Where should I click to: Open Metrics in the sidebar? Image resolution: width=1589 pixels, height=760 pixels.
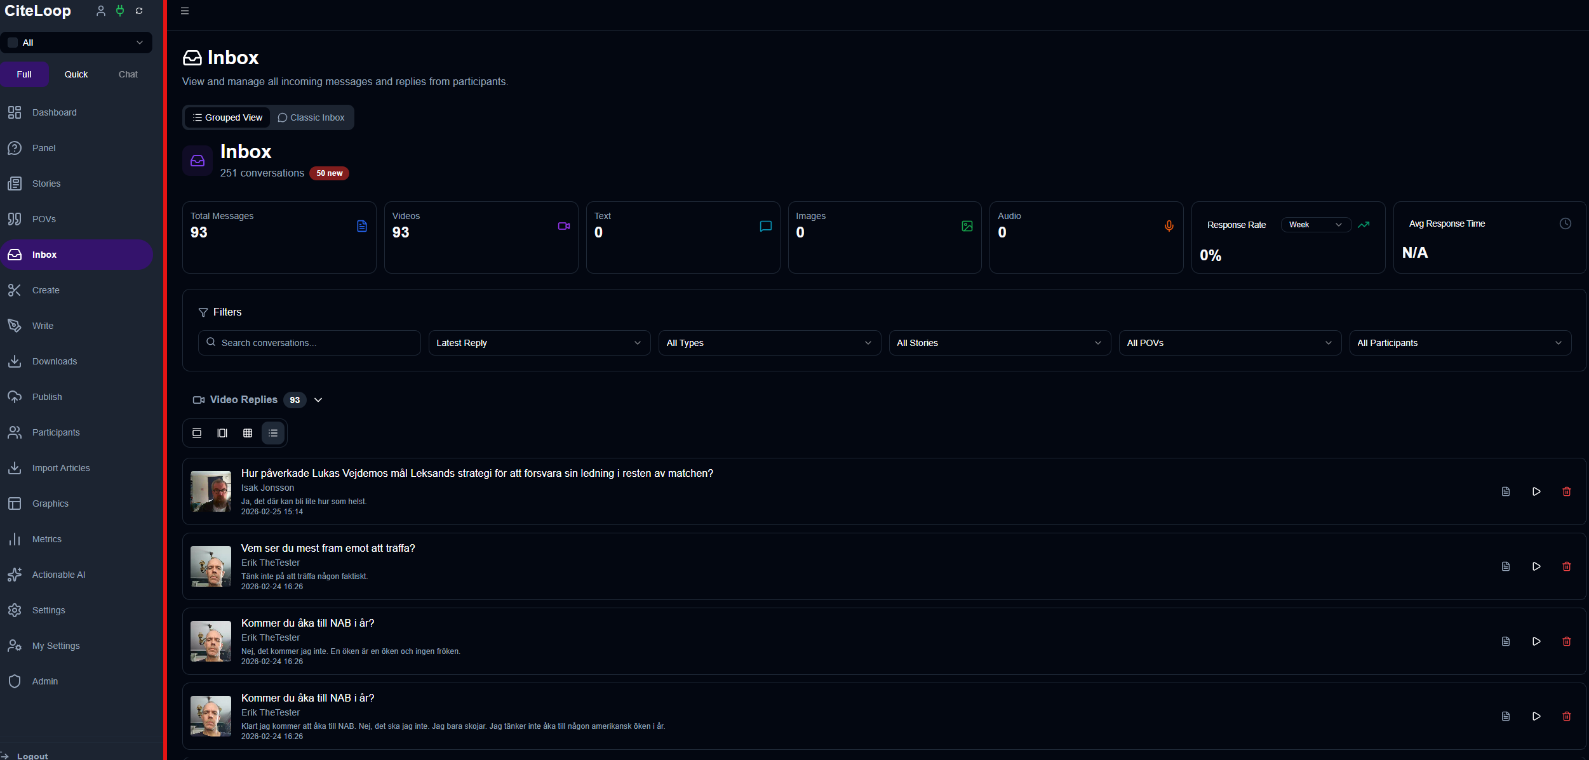(76, 539)
